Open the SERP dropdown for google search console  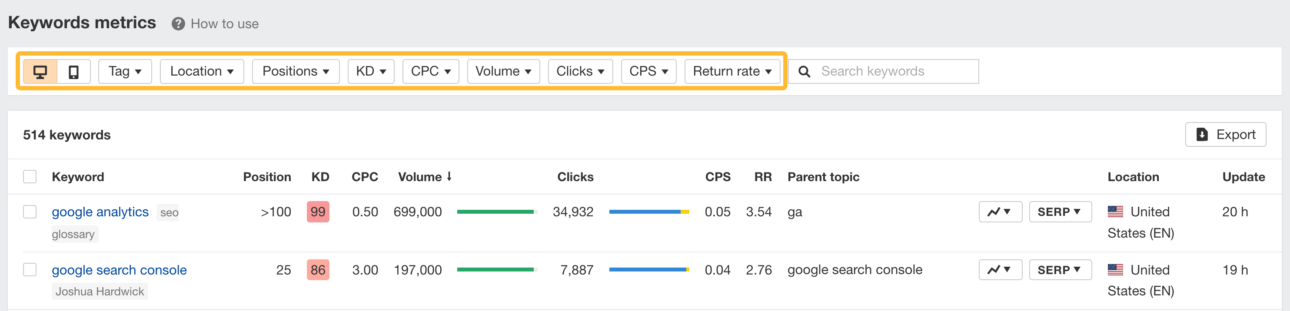click(1060, 270)
